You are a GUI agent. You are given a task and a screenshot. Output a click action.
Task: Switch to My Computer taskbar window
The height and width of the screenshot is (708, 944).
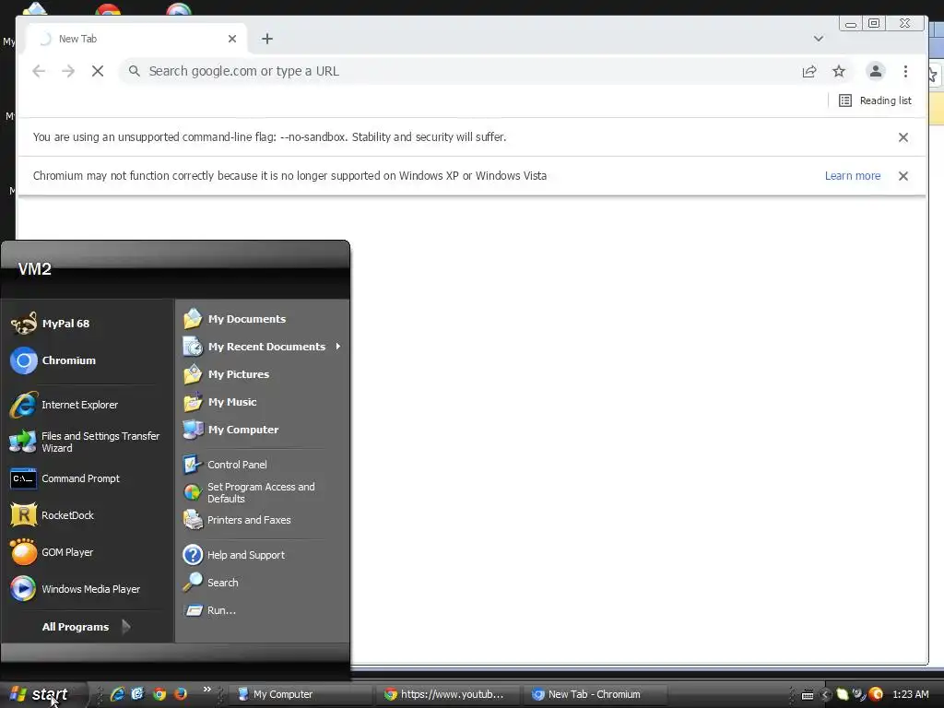tap(301, 694)
